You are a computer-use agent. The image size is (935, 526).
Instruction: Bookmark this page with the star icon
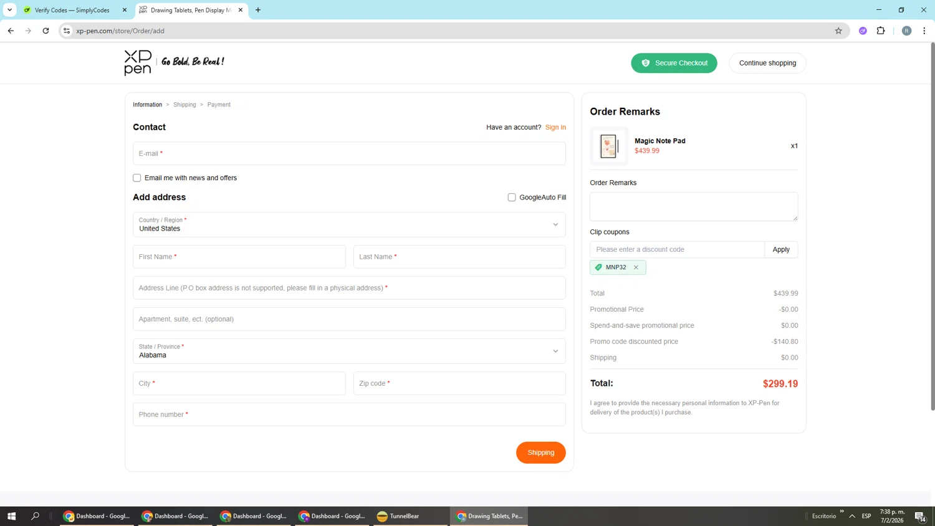pyautogui.click(x=838, y=31)
